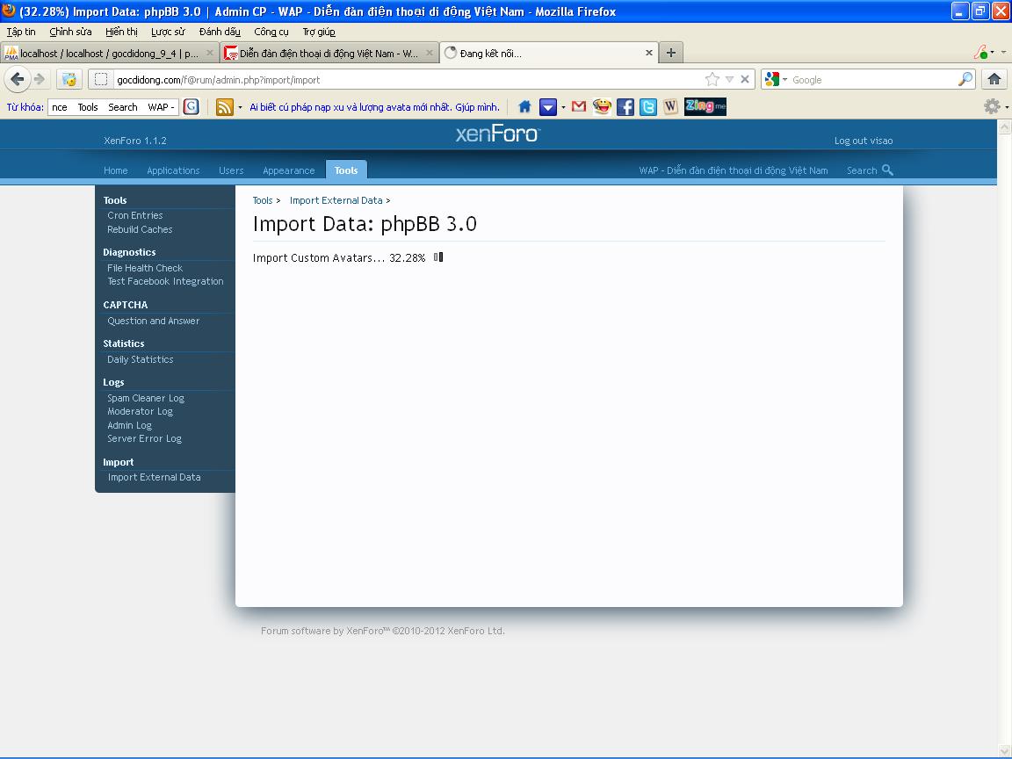Open the 'Trợ giúp' menu

coord(319,32)
